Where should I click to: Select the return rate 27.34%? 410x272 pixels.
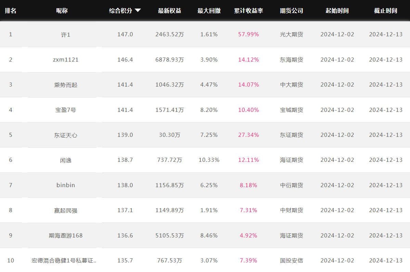click(x=248, y=135)
